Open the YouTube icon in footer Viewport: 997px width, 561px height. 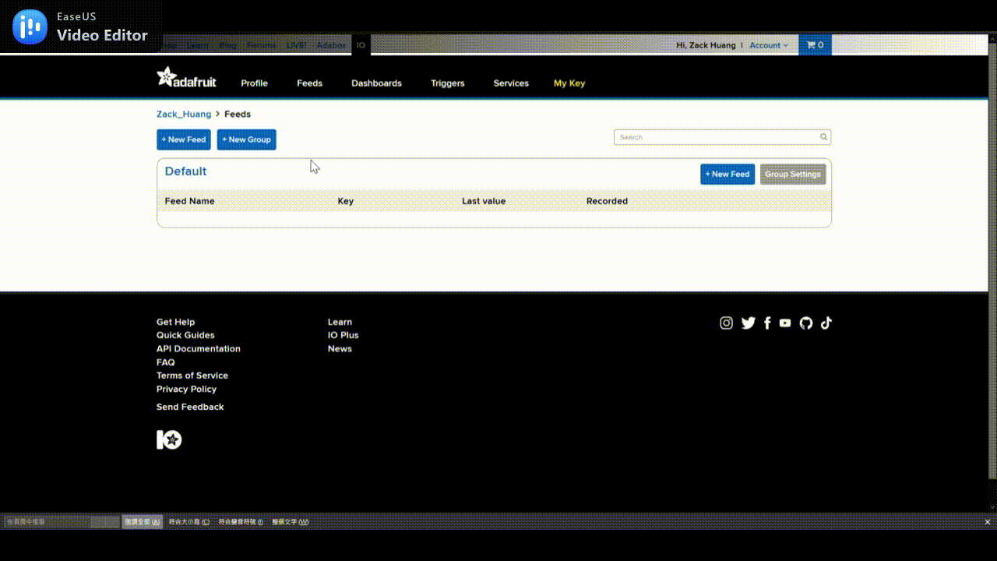pyautogui.click(x=785, y=323)
